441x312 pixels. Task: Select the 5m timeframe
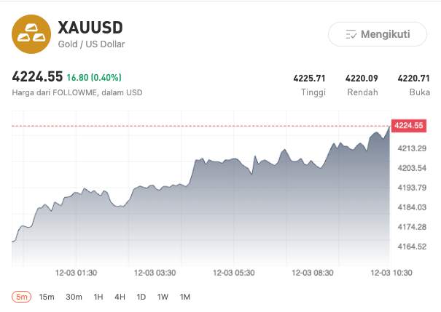(22, 297)
